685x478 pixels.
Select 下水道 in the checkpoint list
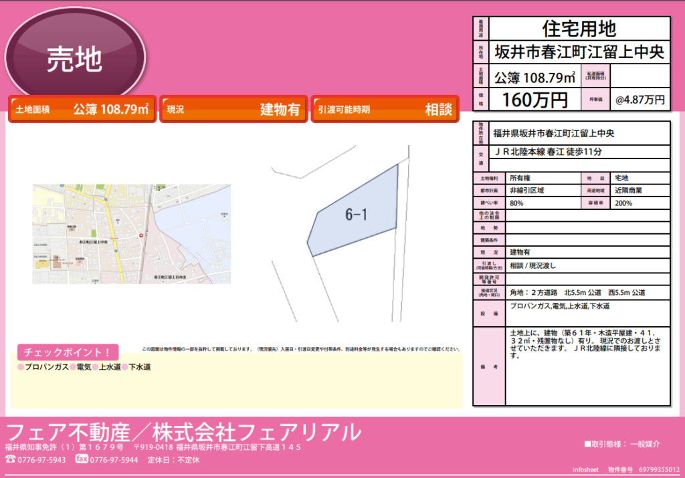click(140, 367)
